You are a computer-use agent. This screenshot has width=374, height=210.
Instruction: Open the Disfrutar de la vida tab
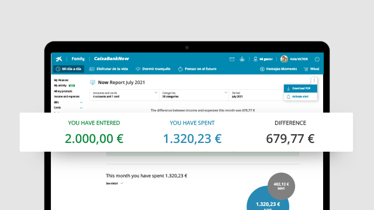tap(109, 69)
